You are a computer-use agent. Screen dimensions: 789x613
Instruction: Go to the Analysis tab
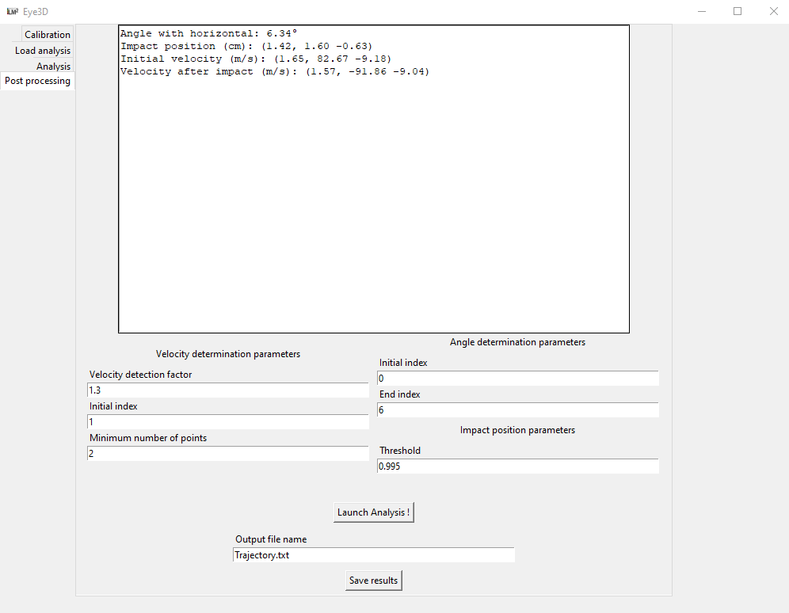point(53,66)
